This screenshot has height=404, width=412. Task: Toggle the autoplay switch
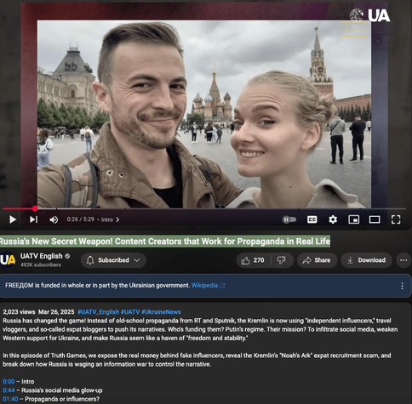[x=289, y=219]
